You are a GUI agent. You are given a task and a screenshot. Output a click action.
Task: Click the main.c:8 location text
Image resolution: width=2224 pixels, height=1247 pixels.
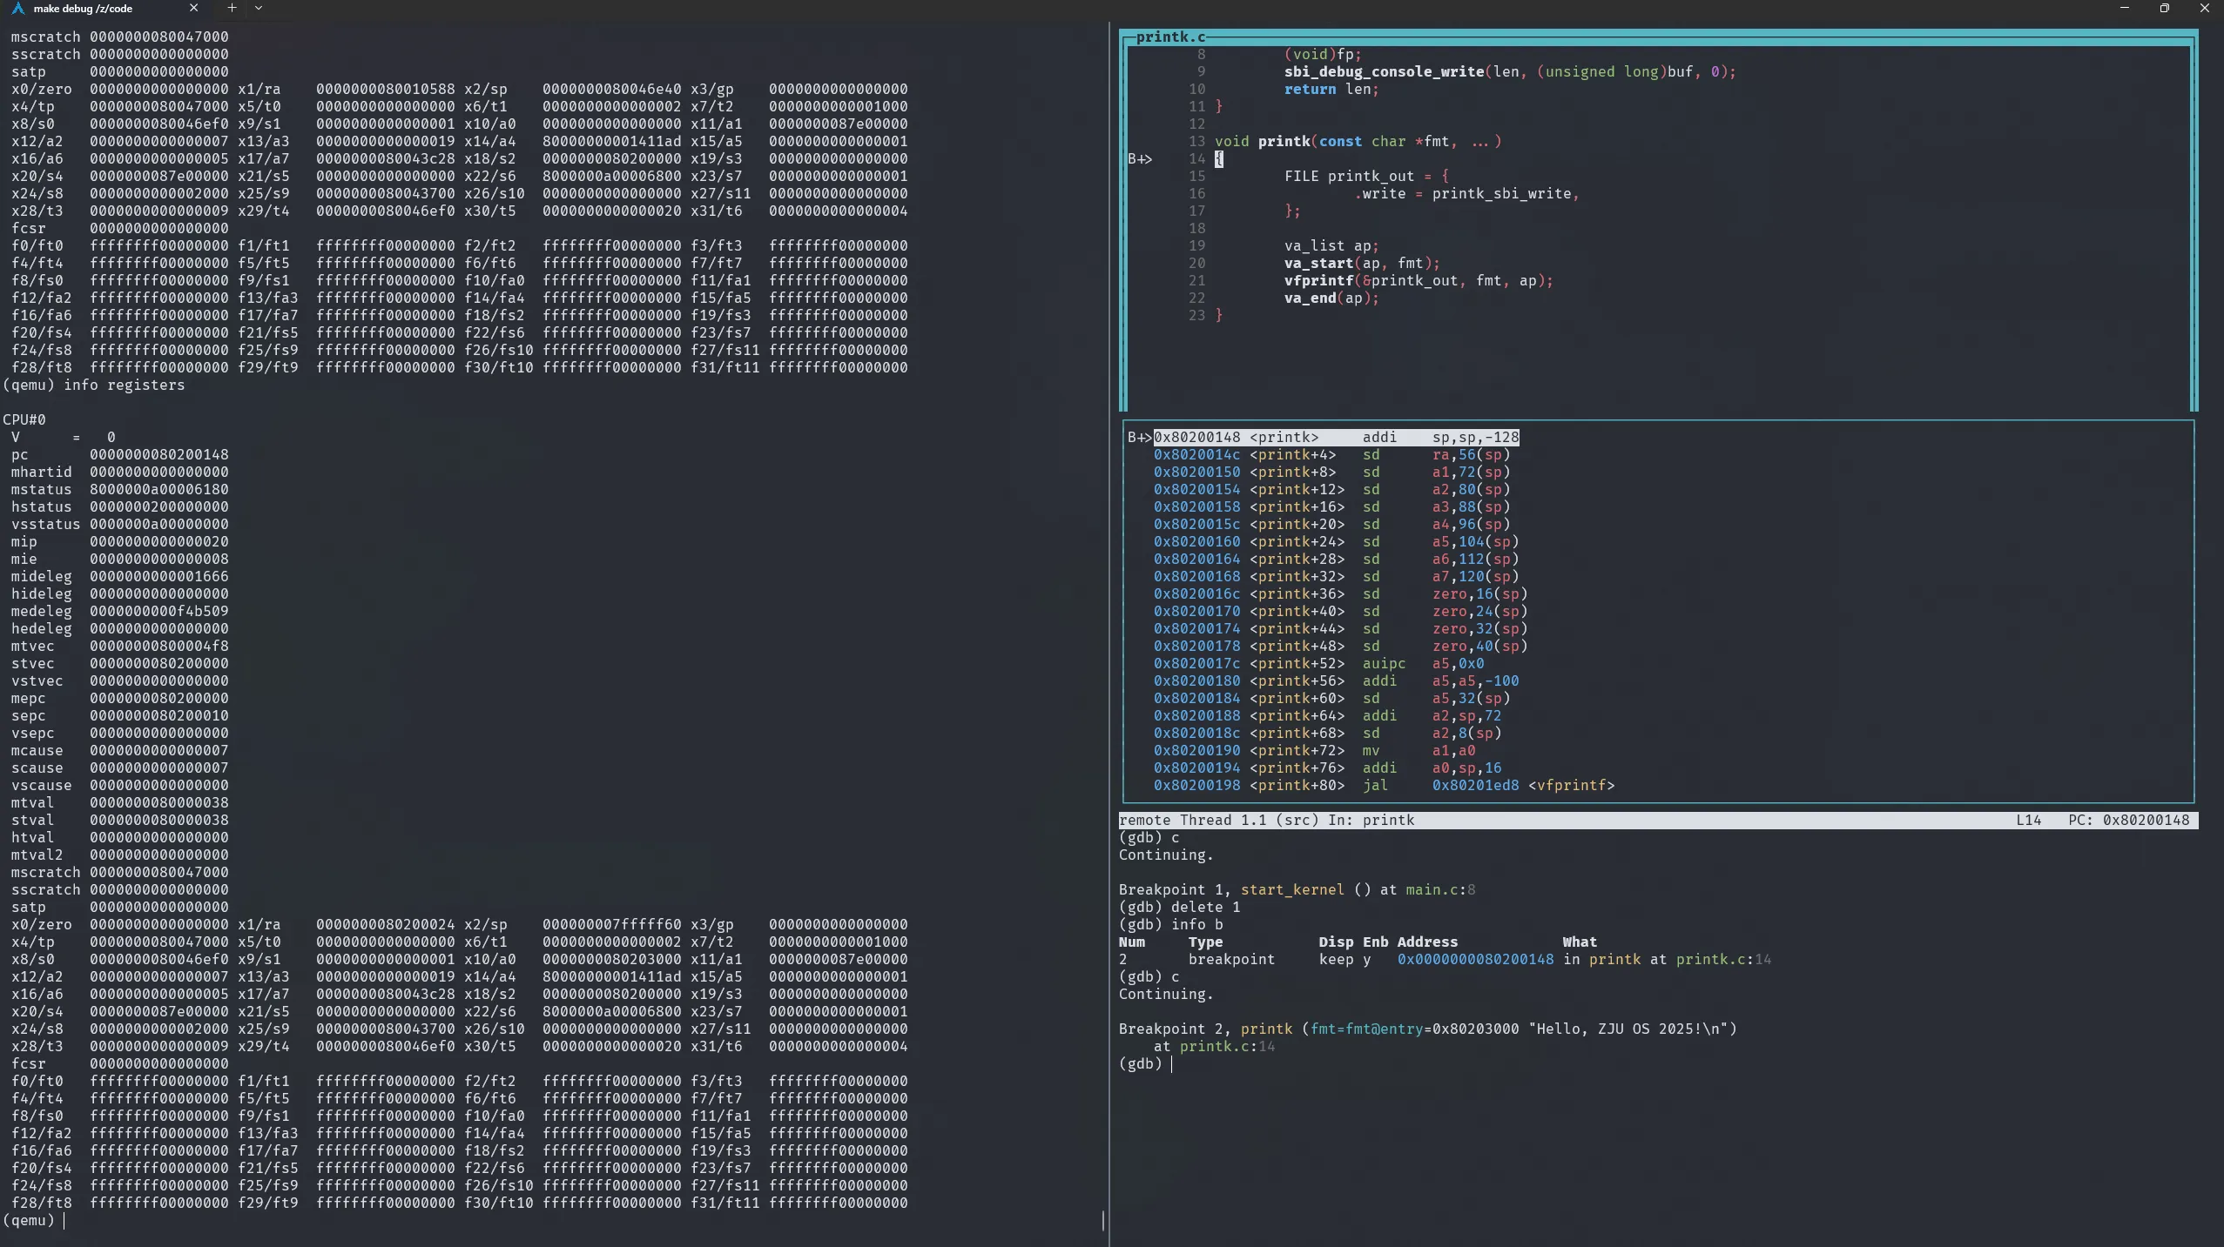point(1440,890)
